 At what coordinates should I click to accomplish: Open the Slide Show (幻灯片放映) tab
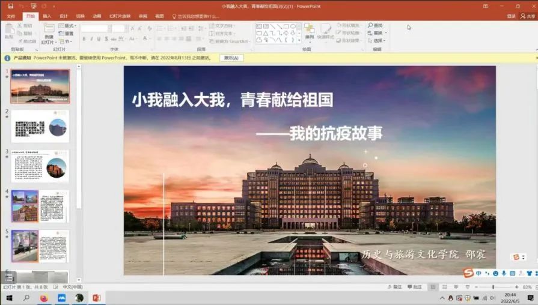[x=120, y=16]
